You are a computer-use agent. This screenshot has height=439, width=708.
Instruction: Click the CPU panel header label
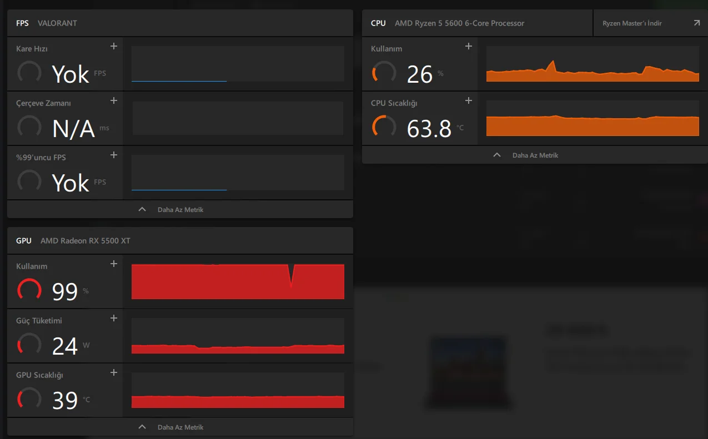pyautogui.click(x=378, y=23)
